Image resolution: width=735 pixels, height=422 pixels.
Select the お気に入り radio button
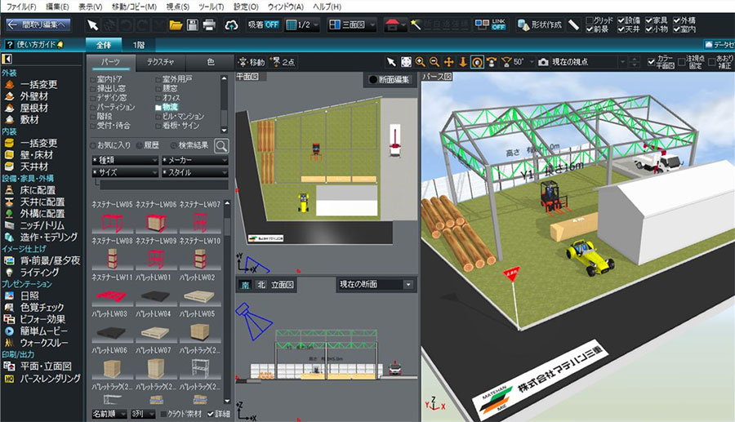(x=95, y=145)
